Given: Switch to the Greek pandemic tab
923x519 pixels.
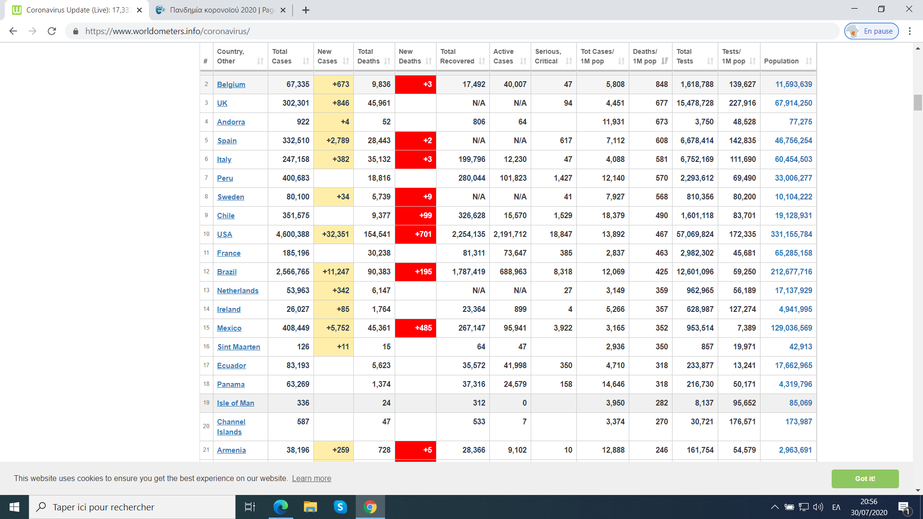Looking at the screenshot, I should click(x=221, y=10).
